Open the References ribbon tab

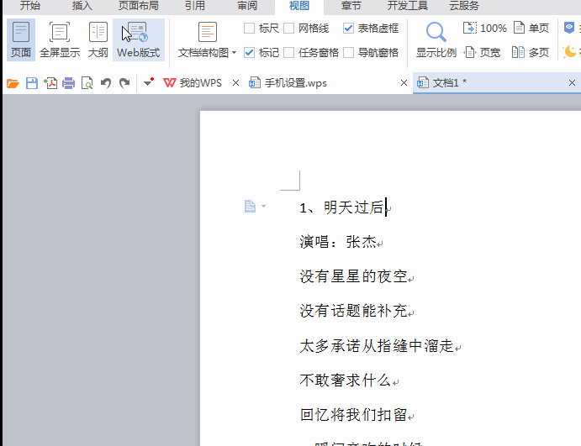click(x=195, y=6)
